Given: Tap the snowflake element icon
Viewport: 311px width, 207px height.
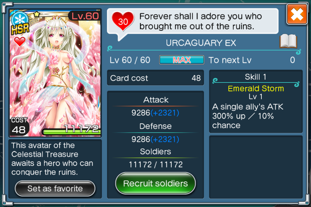Looking at the screenshot, I should click(x=20, y=19).
